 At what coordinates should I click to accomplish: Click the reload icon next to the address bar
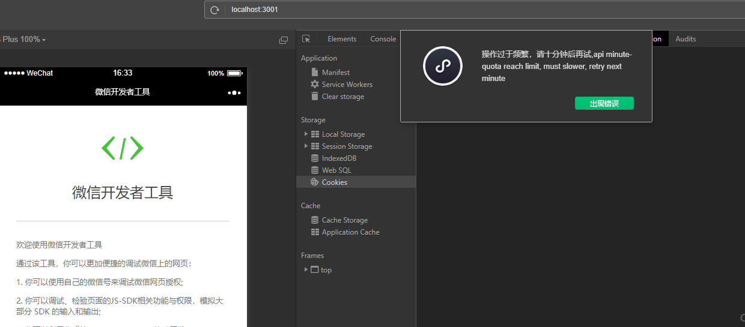click(x=214, y=10)
